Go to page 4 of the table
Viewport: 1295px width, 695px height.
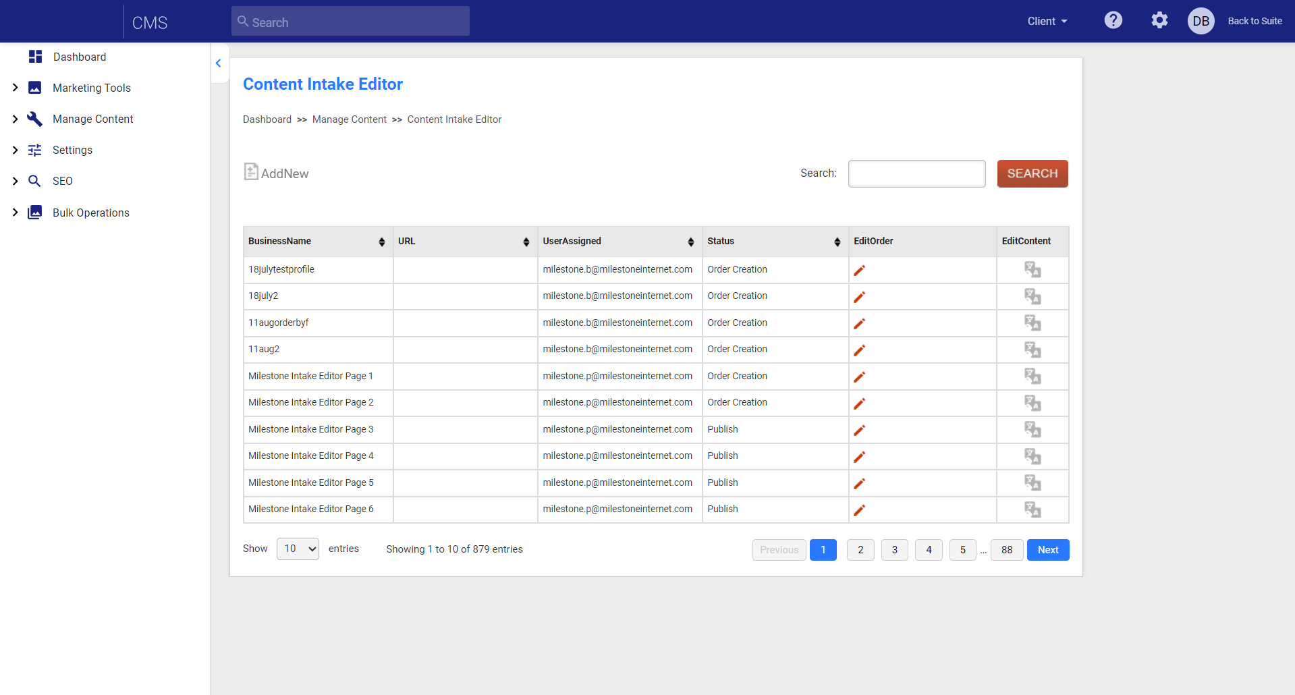pyautogui.click(x=929, y=550)
